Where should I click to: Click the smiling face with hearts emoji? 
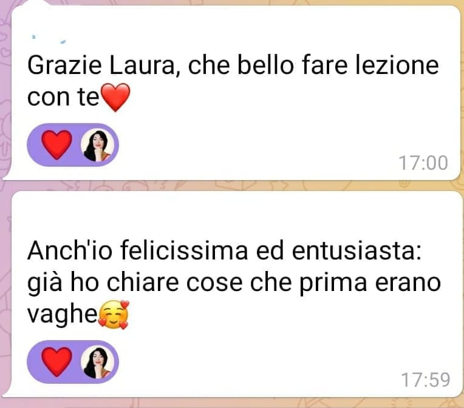[114, 315]
